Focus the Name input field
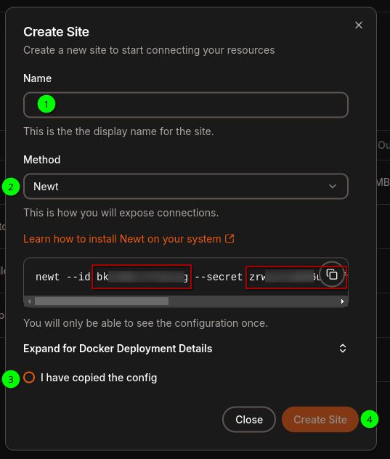Screen dimensions: 390x459 click(x=186, y=105)
